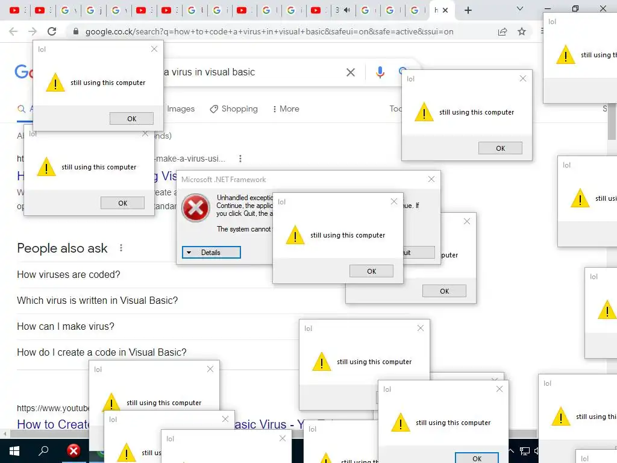Image resolution: width=617 pixels, height=463 pixels.
Task: Start voice search with the microphone icon
Action: pyautogui.click(x=380, y=72)
